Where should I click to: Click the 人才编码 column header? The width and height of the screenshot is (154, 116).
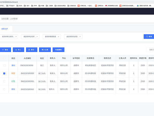(27, 58)
